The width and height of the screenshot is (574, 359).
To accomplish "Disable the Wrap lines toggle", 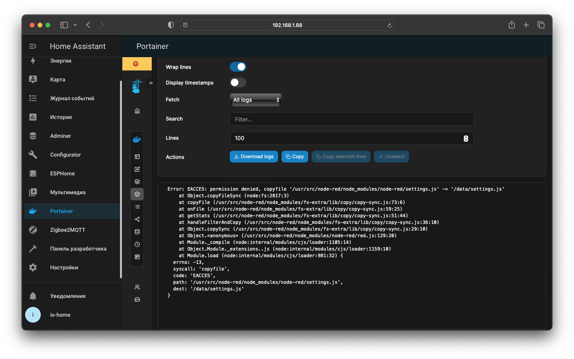I will 238,67.
